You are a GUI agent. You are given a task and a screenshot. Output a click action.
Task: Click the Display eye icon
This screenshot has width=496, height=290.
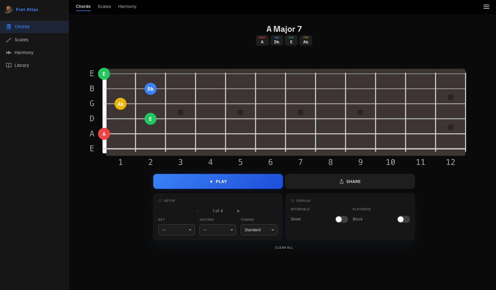point(293,201)
